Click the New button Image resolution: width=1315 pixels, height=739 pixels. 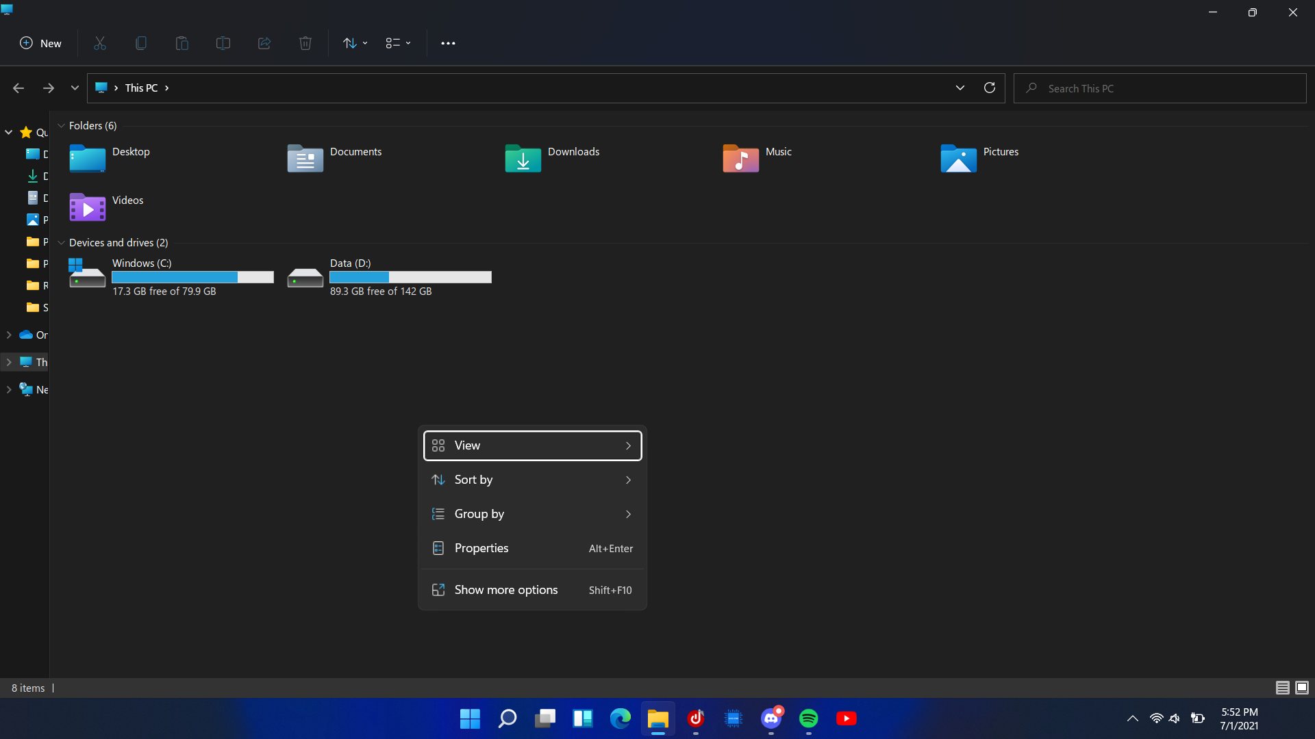(x=41, y=43)
